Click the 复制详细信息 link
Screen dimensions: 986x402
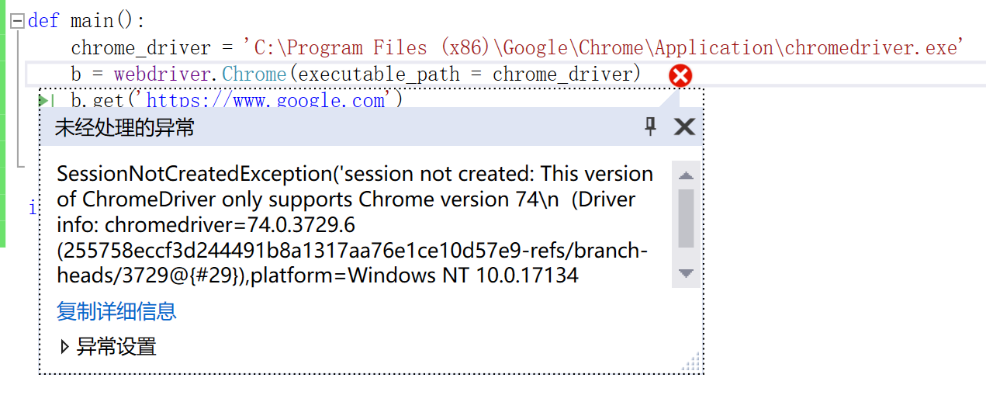(x=116, y=312)
